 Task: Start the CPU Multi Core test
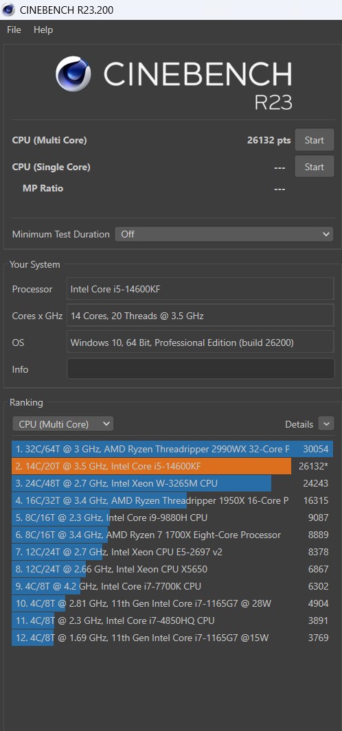[x=314, y=140]
